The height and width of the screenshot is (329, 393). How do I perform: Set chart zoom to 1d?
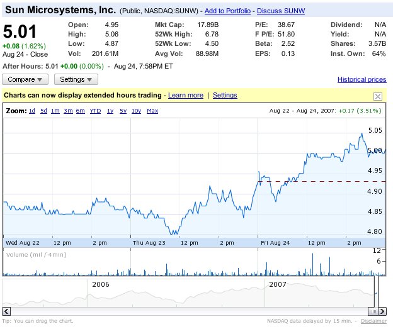click(32, 111)
